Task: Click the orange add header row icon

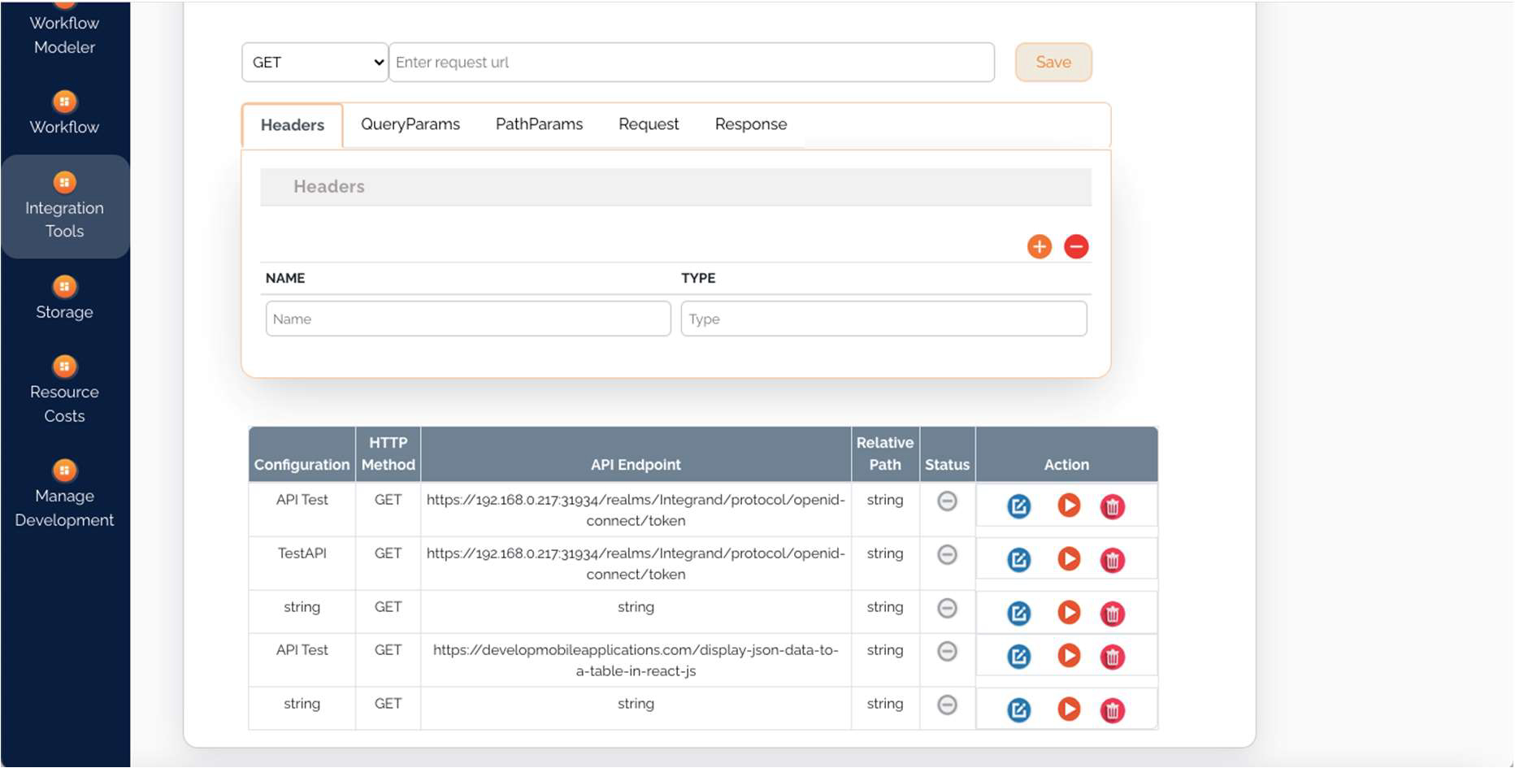Action: pos(1039,246)
